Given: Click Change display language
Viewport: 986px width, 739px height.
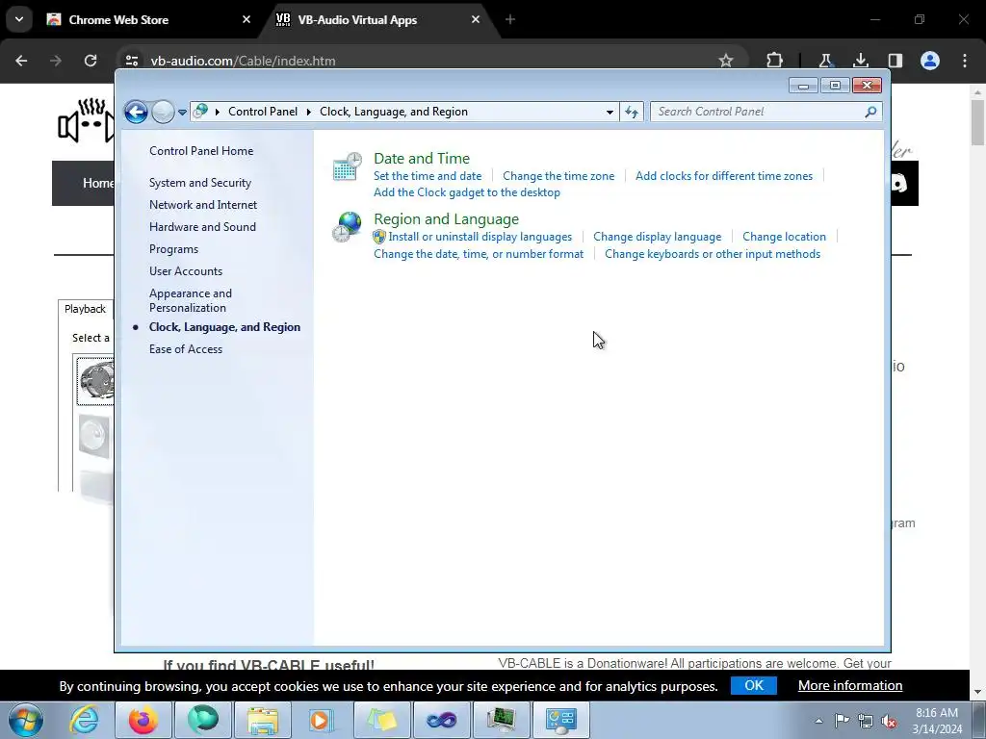Looking at the screenshot, I should tap(657, 237).
